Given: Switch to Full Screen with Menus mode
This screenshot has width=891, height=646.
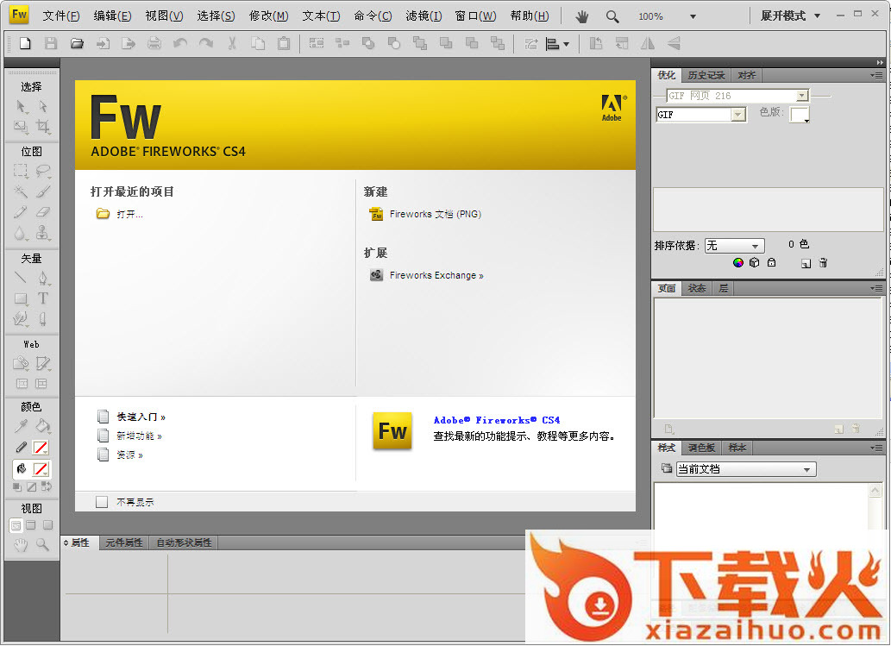Looking at the screenshot, I should point(31,525).
